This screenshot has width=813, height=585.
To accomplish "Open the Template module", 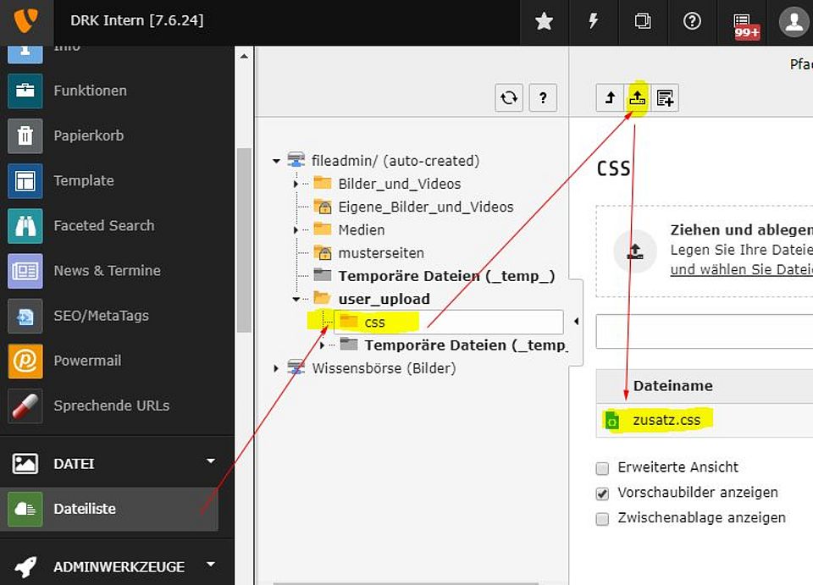I will click(x=83, y=180).
